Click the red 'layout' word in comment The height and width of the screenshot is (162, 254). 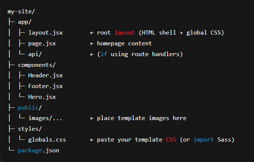pos(124,33)
